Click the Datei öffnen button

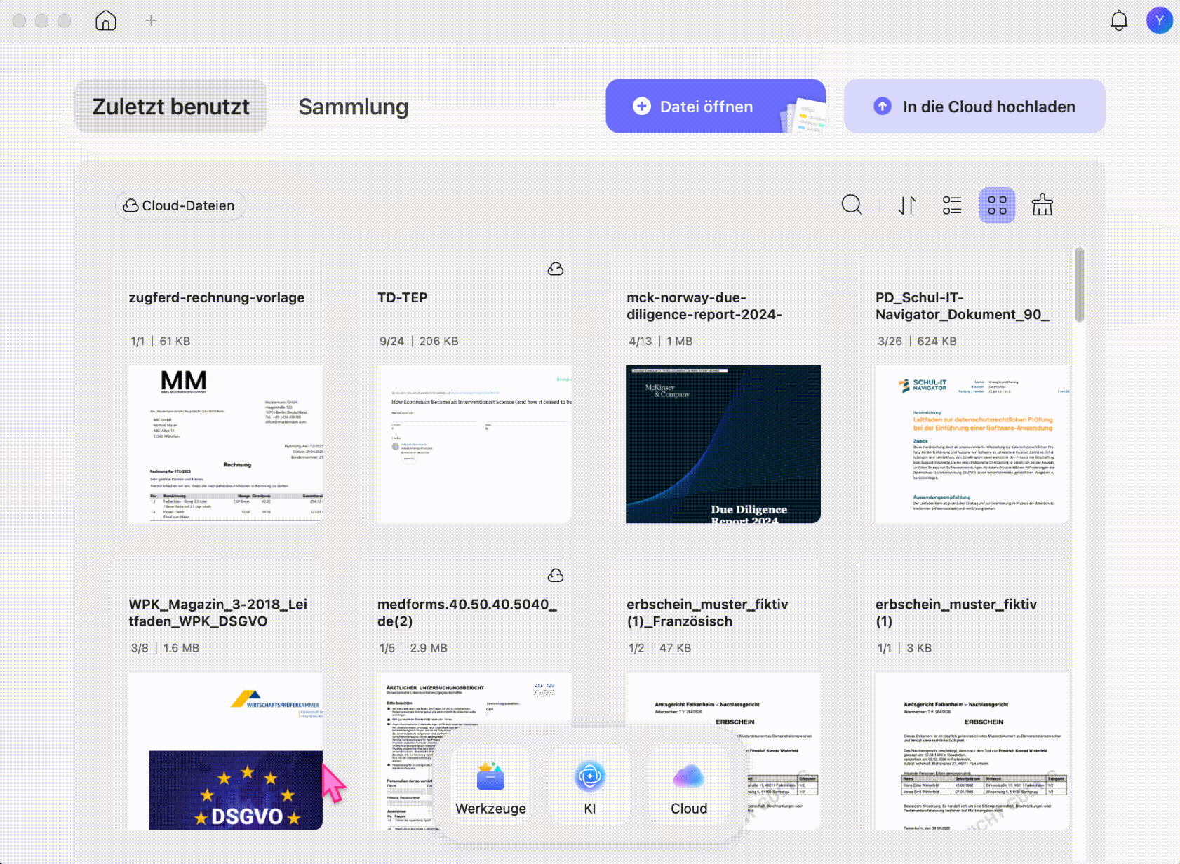tap(716, 107)
